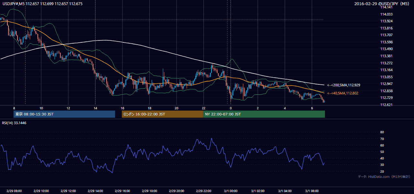Click the 2/29 22:00 date label
Viewport: 414px width, 194px height.
coord(203,191)
